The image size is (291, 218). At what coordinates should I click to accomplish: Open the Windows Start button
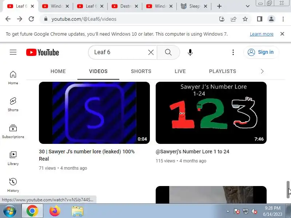pyautogui.click(x=10, y=211)
